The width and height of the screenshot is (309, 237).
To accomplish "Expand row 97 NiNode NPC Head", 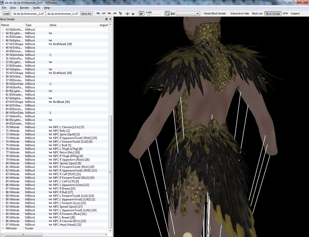I will (x=3, y=225).
